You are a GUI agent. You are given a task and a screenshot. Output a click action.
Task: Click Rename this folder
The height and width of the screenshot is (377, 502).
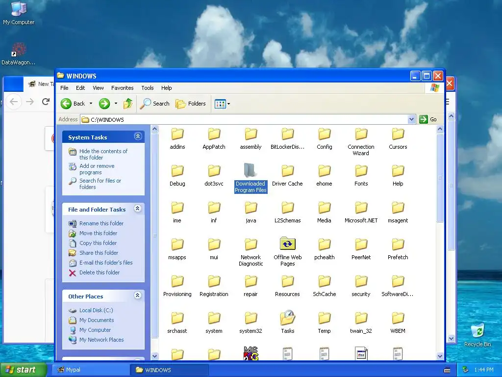[x=101, y=223]
